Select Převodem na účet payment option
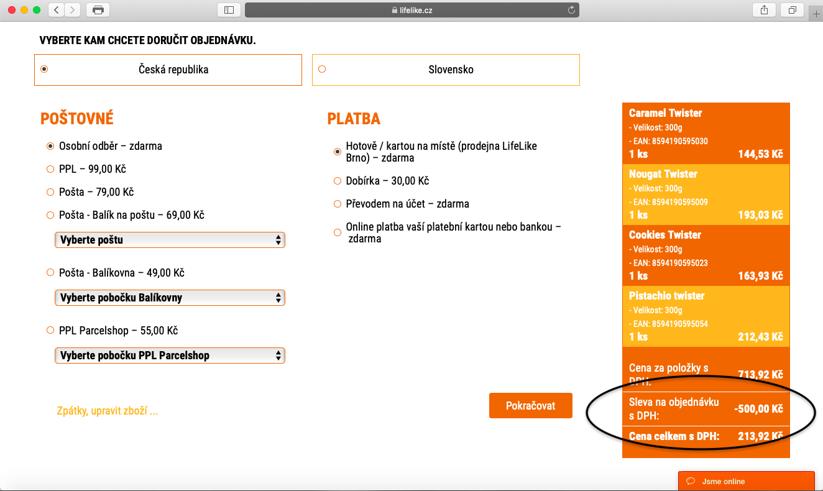The width and height of the screenshot is (823, 491). click(338, 204)
